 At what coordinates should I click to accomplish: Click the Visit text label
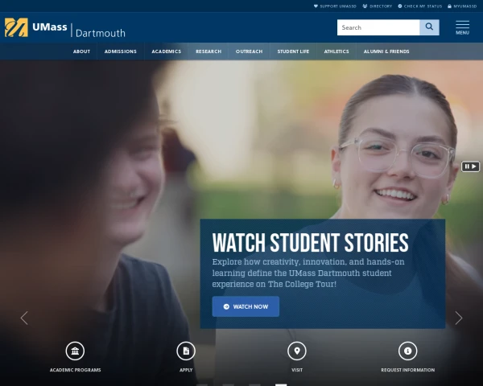(x=297, y=370)
